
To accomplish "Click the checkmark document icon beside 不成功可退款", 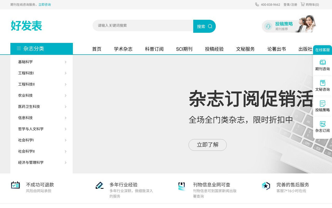I will [15, 185].
